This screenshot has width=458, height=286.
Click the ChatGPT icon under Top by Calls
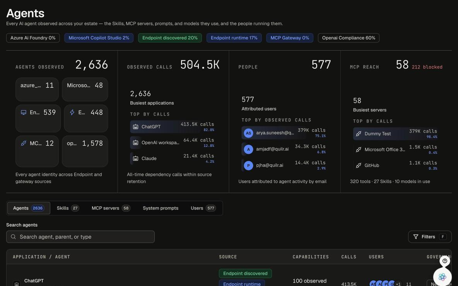tap(135, 127)
